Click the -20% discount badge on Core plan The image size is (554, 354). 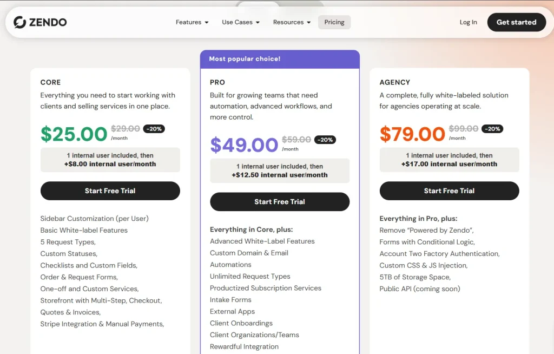pyautogui.click(x=153, y=129)
